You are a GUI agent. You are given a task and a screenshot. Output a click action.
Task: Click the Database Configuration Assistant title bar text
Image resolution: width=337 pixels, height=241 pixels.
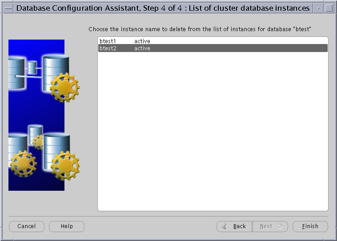tap(163, 8)
